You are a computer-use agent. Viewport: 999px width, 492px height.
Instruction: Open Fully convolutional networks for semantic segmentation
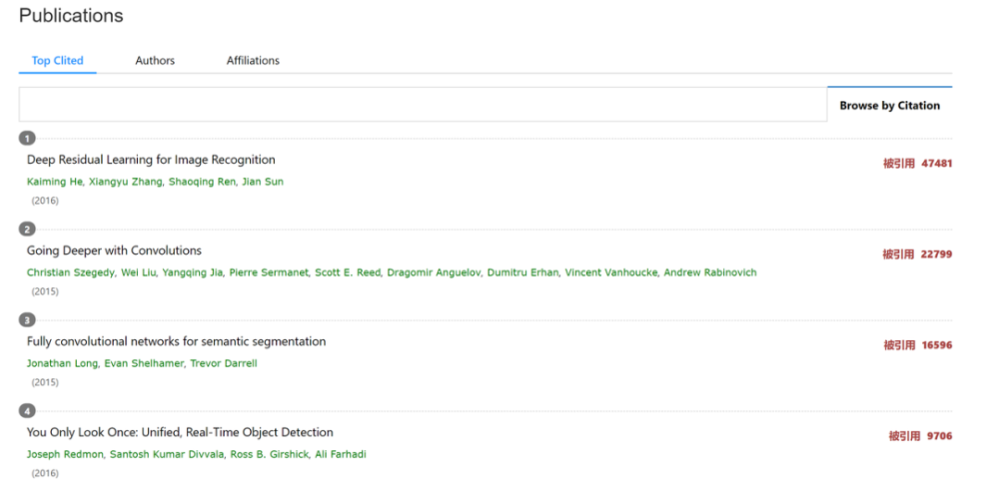(x=176, y=341)
